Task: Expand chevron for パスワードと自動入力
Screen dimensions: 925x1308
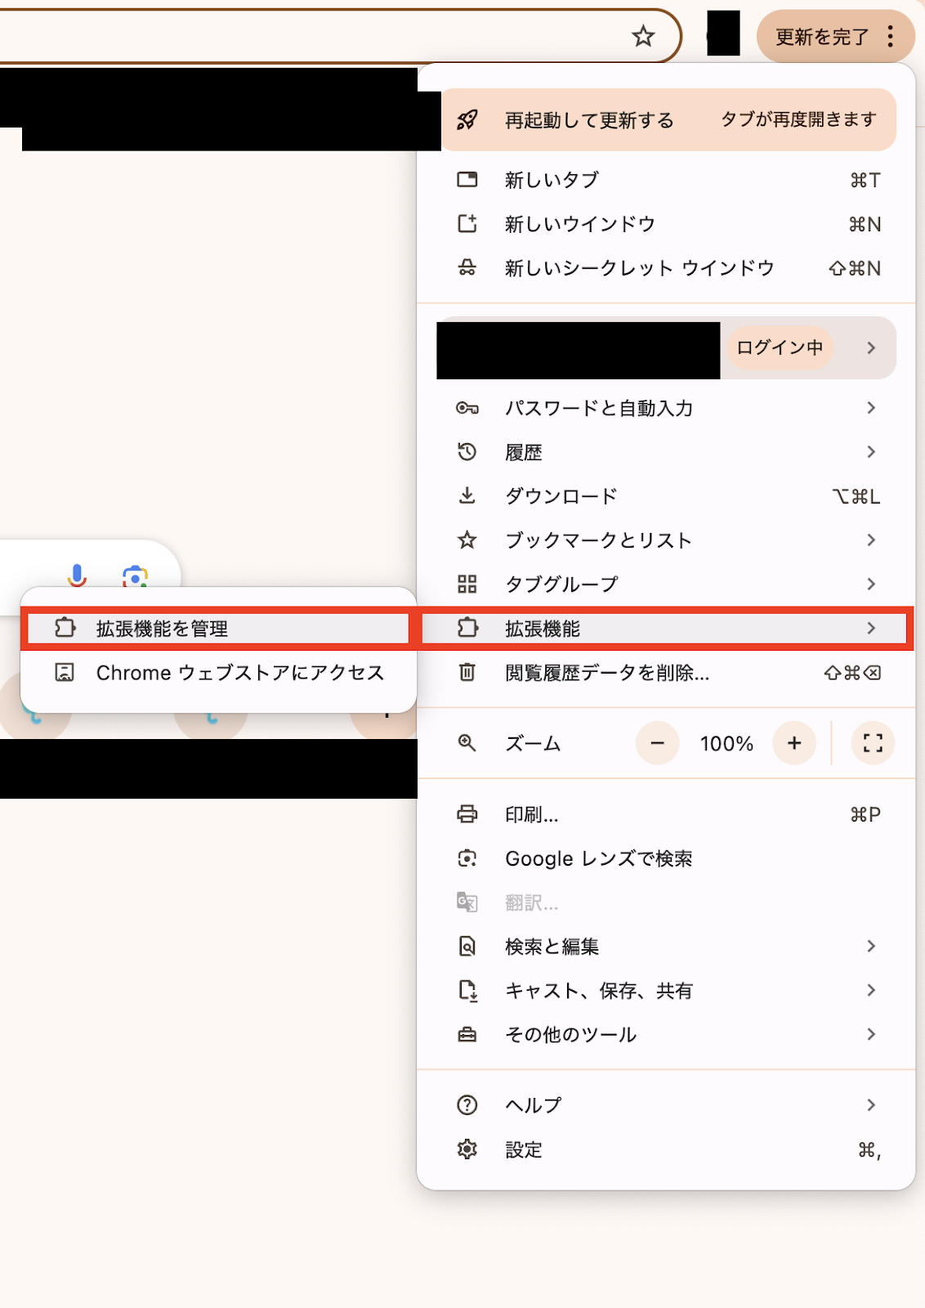Action: pos(871,408)
